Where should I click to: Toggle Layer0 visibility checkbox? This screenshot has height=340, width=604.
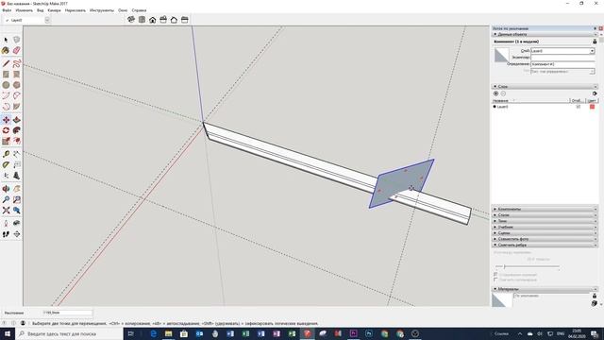coord(578,107)
